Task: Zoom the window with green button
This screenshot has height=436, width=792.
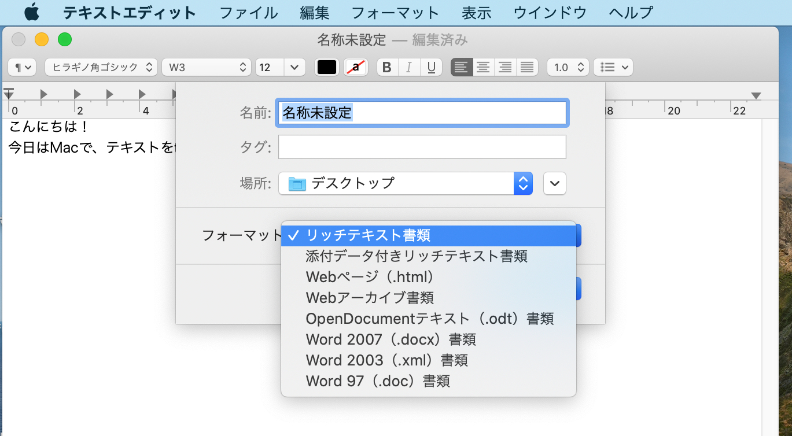Action: click(65, 39)
